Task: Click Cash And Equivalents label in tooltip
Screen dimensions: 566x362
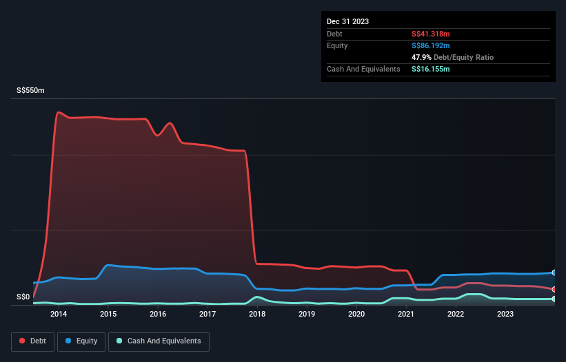Action: (363, 69)
